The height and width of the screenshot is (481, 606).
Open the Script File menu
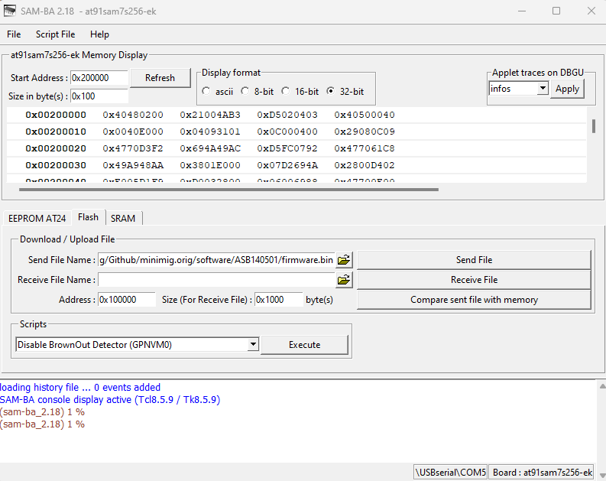pyautogui.click(x=55, y=34)
